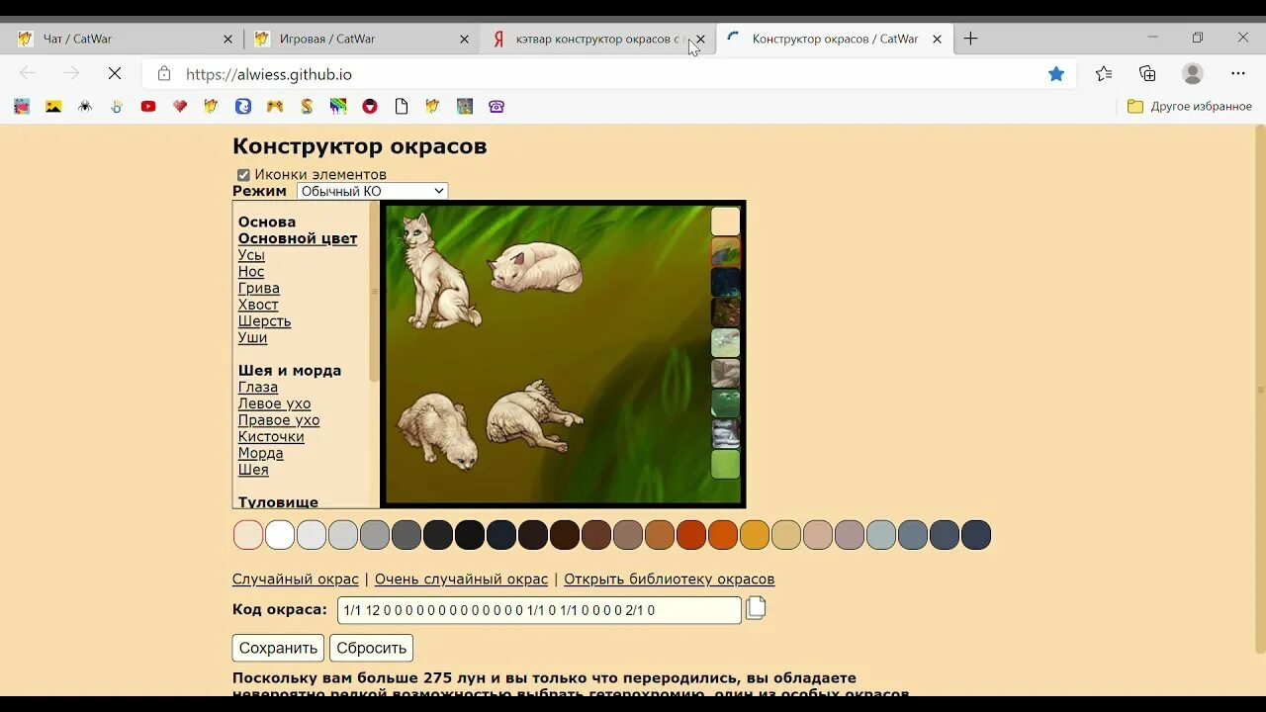The height and width of the screenshot is (712, 1266).
Task: Open the waving hand bookmark icon
Action: pos(117,107)
